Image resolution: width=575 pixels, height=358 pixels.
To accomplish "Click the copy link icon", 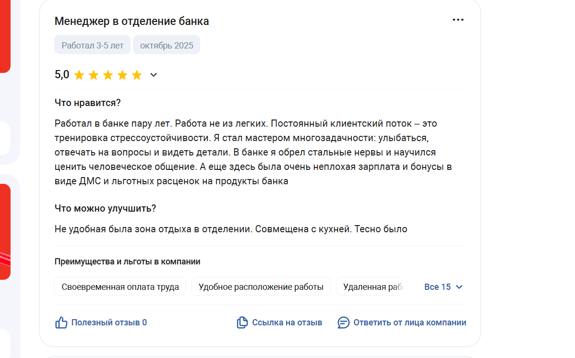I will pyautogui.click(x=242, y=322).
